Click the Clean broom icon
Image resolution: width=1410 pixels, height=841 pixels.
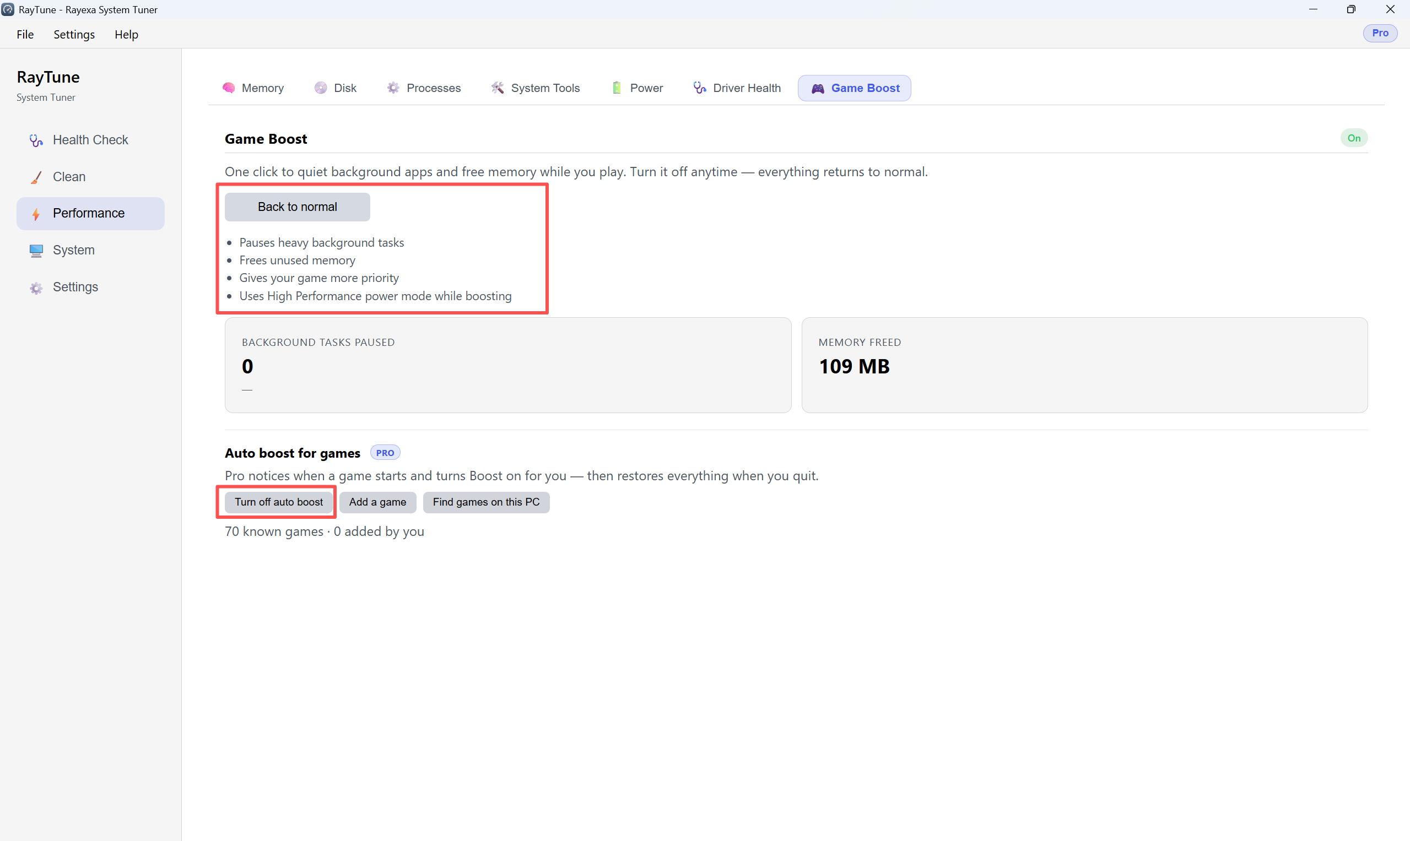click(36, 177)
